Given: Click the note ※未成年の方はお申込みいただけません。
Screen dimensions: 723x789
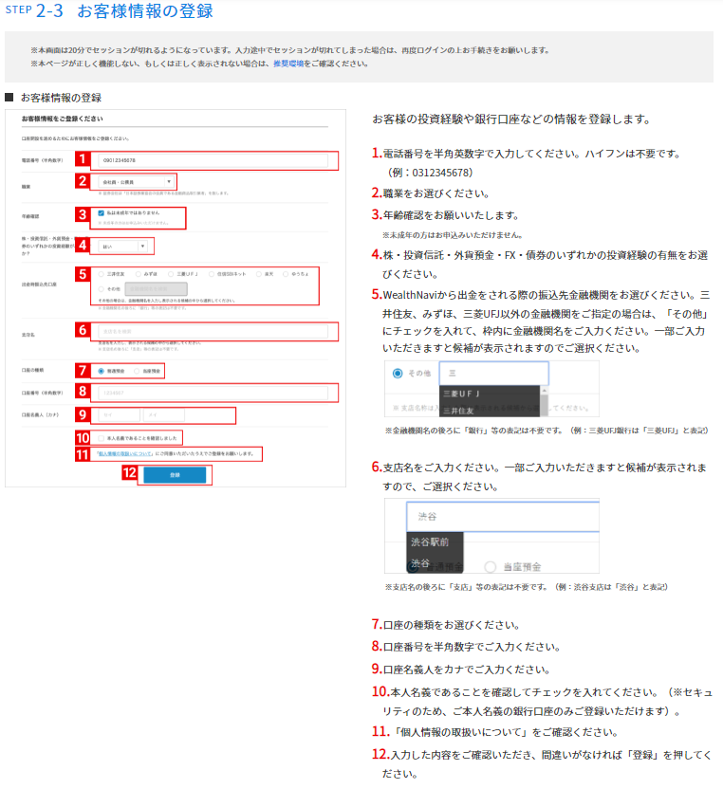Looking at the screenshot, I should tap(453, 235).
